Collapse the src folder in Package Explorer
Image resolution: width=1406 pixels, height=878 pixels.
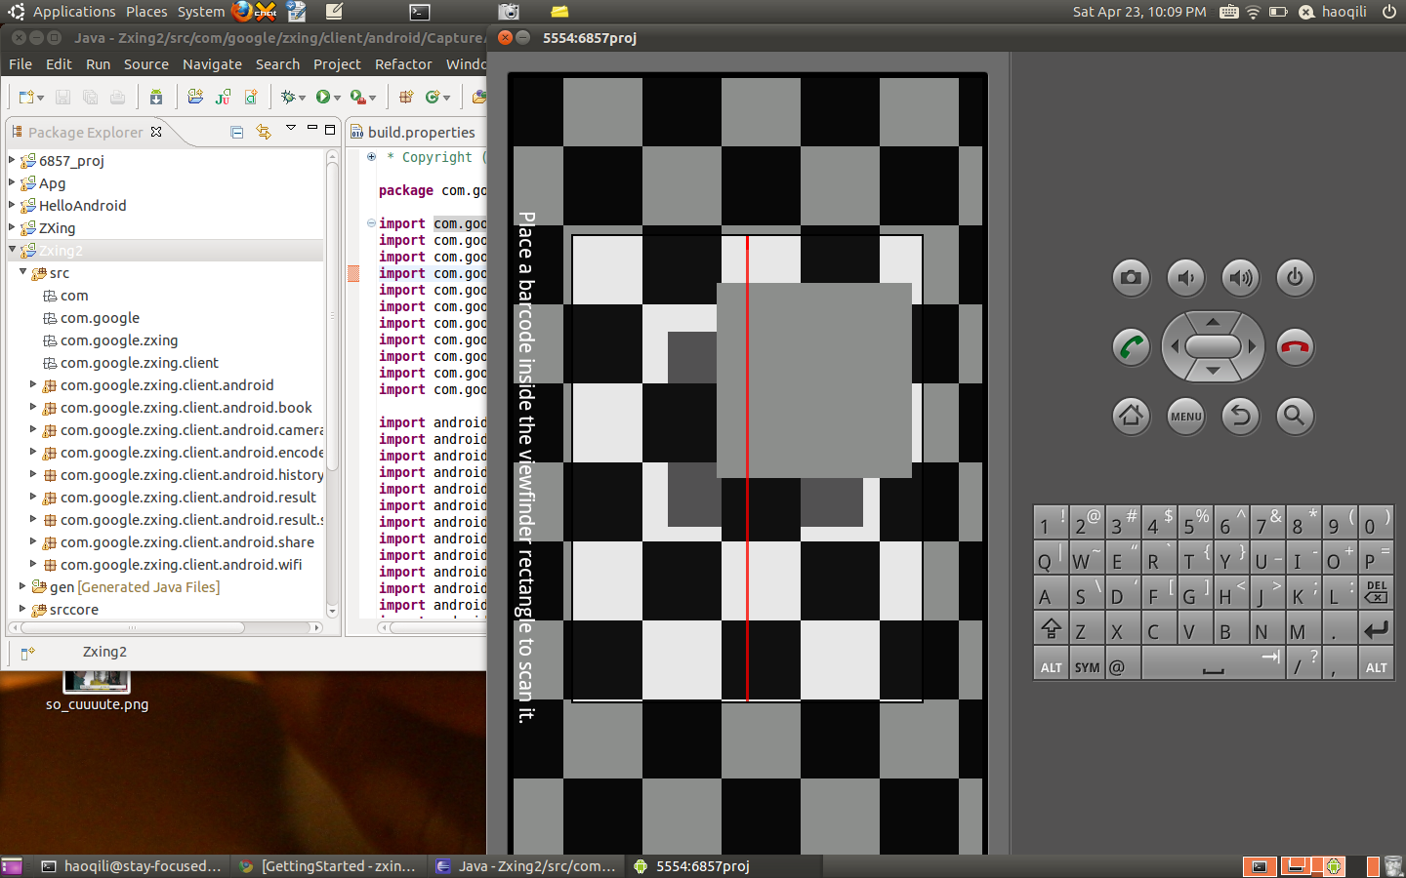pyautogui.click(x=22, y=273)
